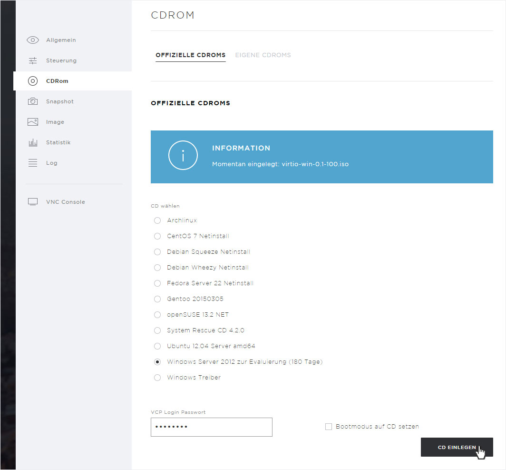
Task: Click the camera icon for Snapshot
Action: pos(32,101)
